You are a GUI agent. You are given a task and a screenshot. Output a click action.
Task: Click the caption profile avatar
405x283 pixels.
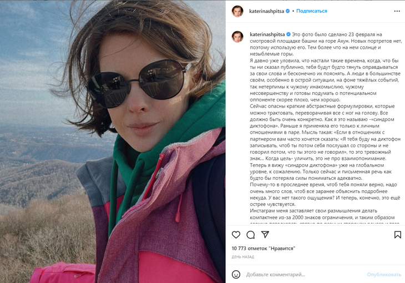click(x=237, y=37)
